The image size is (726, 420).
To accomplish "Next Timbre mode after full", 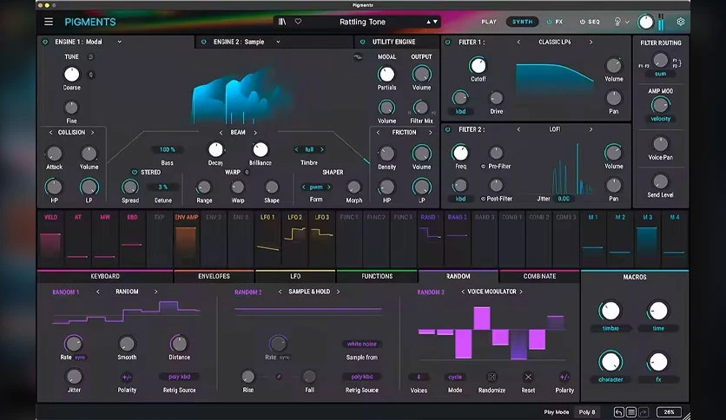I will coord(322,149).
